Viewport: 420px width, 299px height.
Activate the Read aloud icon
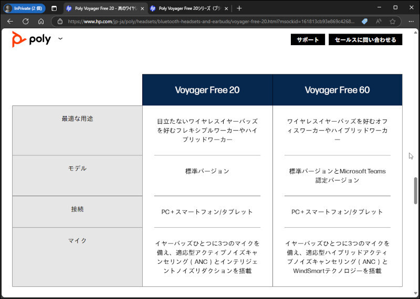click(379, 22)
